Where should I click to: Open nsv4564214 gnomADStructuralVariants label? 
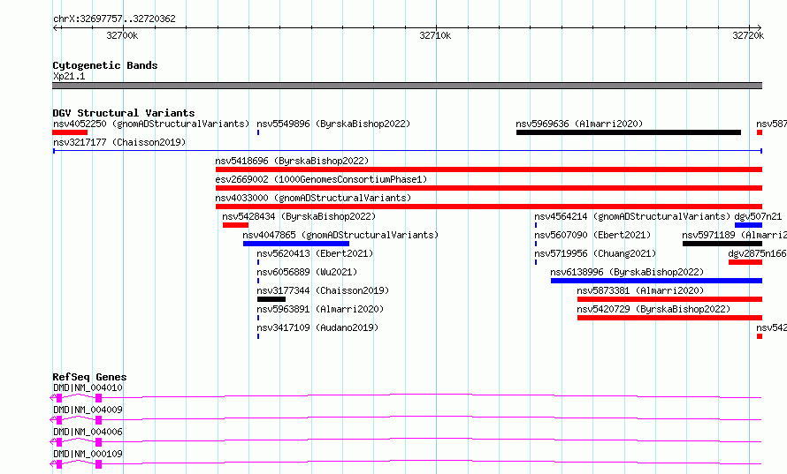pos(632,216)
